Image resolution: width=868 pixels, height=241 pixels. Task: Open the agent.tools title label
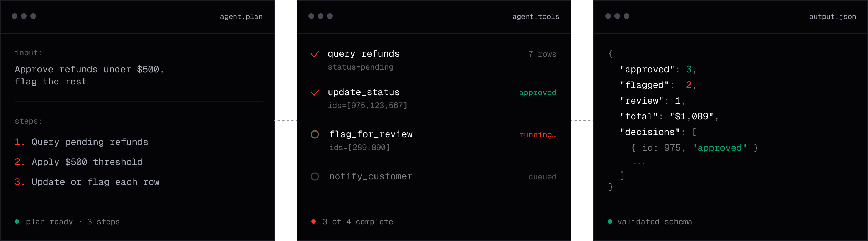click(536, 16)
